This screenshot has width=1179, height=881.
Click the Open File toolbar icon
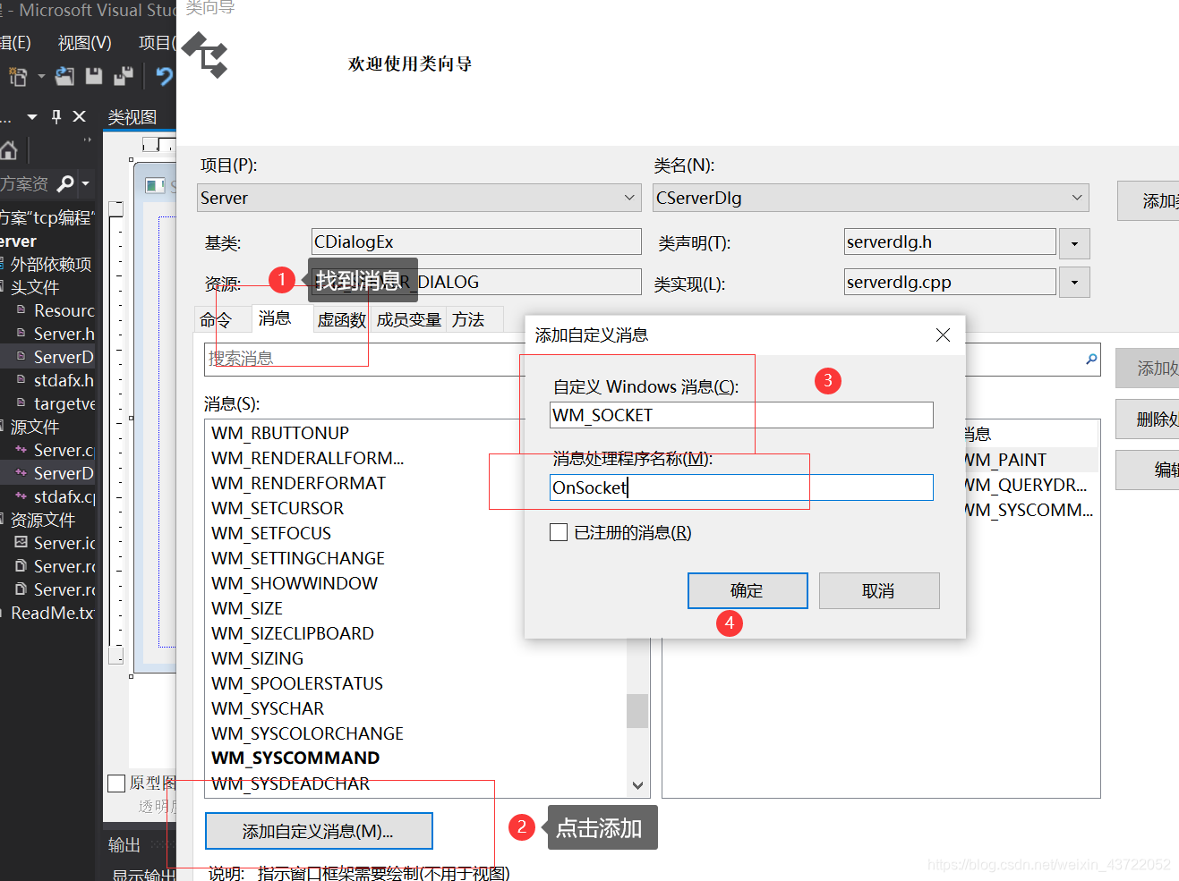click(64, 77)
